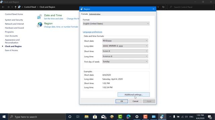Image resolution: width=215 pixels, height=120 pixels.
Task: Open Hardware and Sound category
Action: (14, 28)
